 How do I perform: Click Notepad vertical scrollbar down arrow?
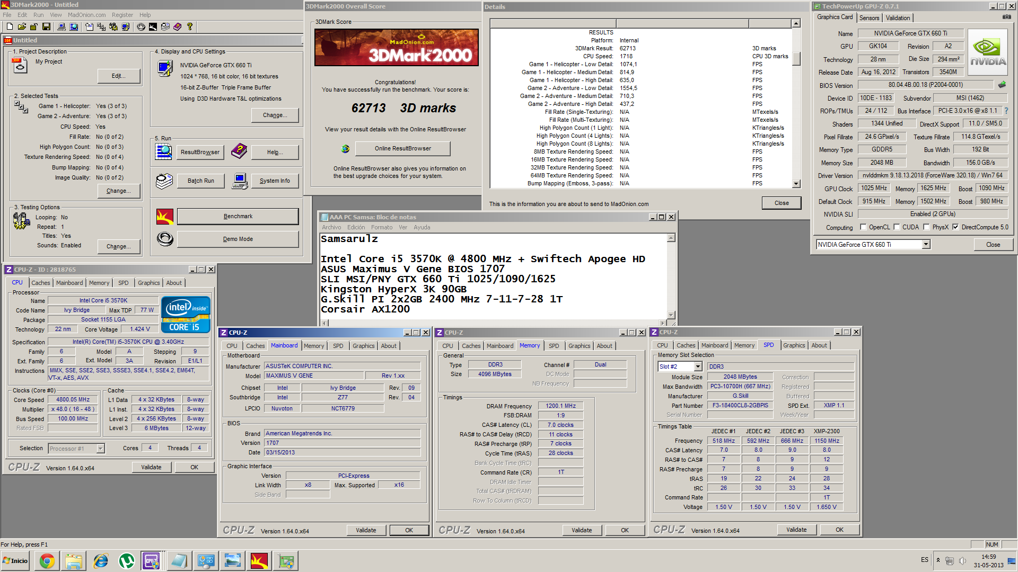pos(671,315)
